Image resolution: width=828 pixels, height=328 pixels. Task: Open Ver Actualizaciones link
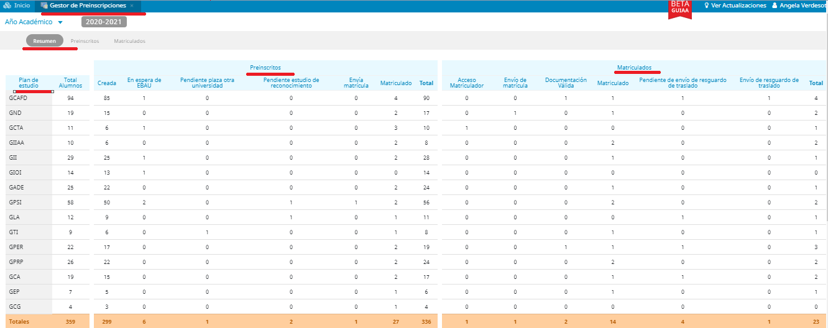tap(738, 6)
